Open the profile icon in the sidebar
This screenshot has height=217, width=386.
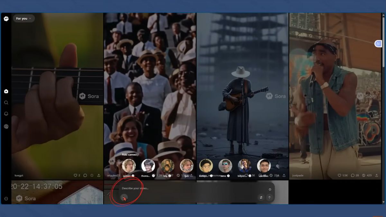click(x=6, y=126)
